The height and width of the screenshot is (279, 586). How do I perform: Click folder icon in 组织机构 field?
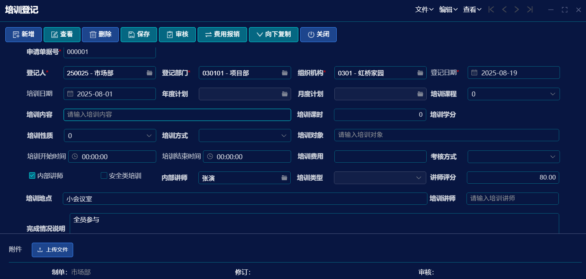click(x=420, y=73)
